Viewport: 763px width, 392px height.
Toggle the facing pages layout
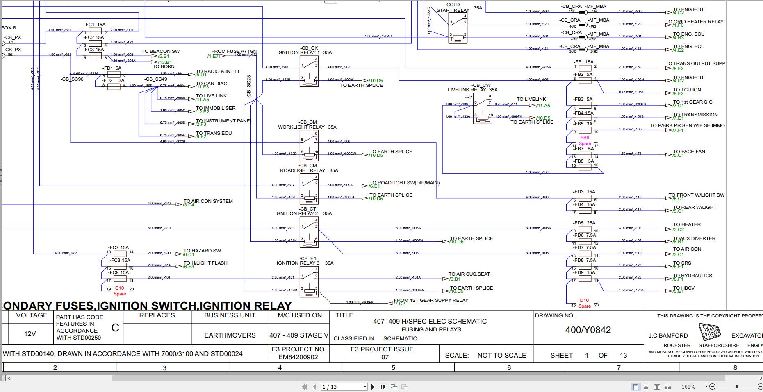tap(657, 386)
